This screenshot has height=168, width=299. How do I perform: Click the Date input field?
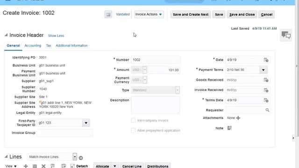244,60
